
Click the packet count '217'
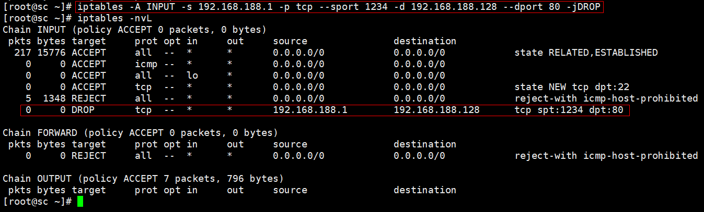click(x=23, y=53)
